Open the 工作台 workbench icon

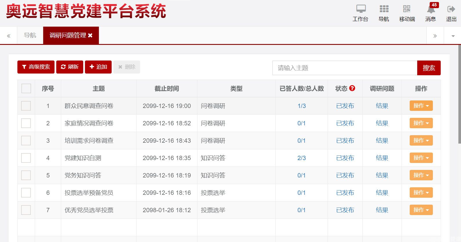pyautogui.click(x=361, y=13)
